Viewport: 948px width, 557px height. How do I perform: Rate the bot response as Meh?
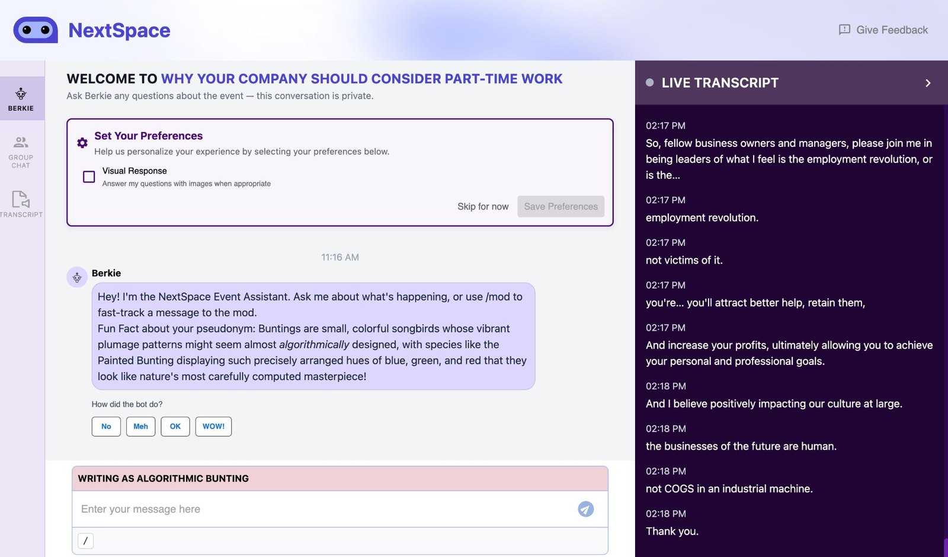coord(140,427)
